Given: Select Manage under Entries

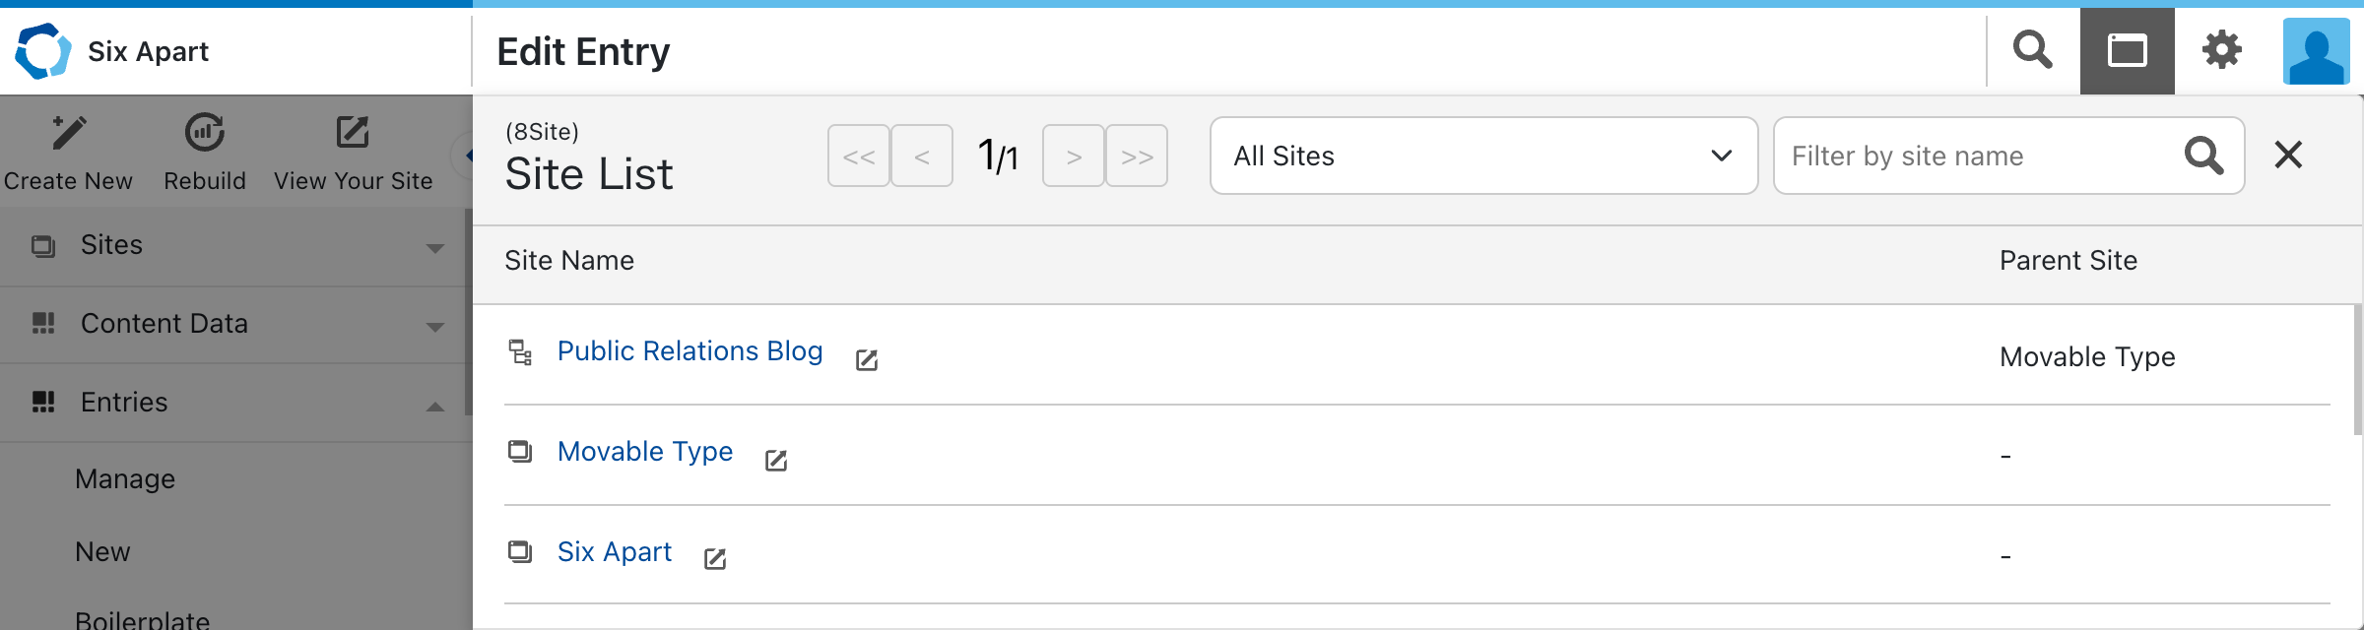Looking at the screenshot, I should pos(125,479).
